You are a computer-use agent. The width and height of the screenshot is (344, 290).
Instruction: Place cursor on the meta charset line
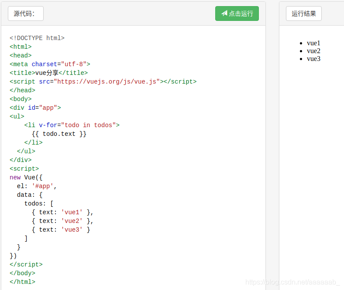coord(50,64)
